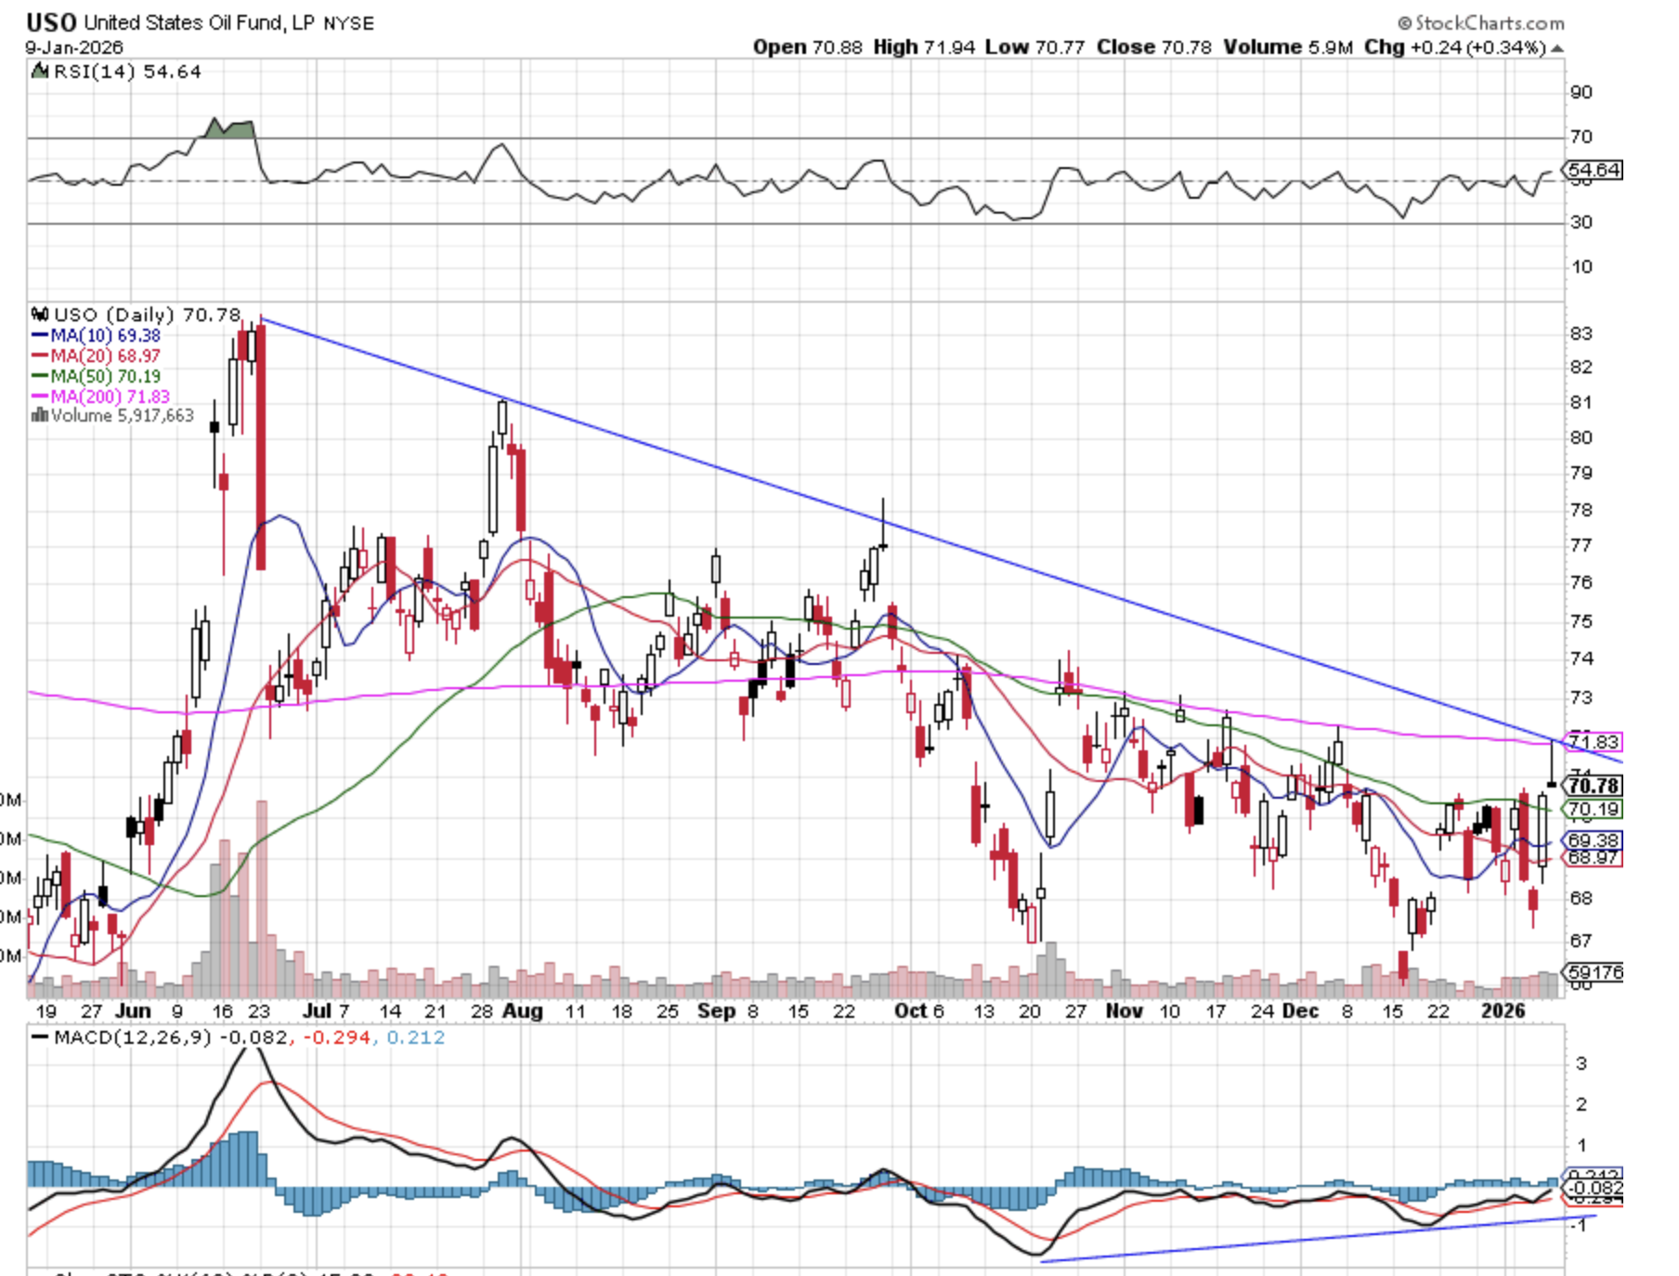Click the RSI(14) area icon

[40, 72]
